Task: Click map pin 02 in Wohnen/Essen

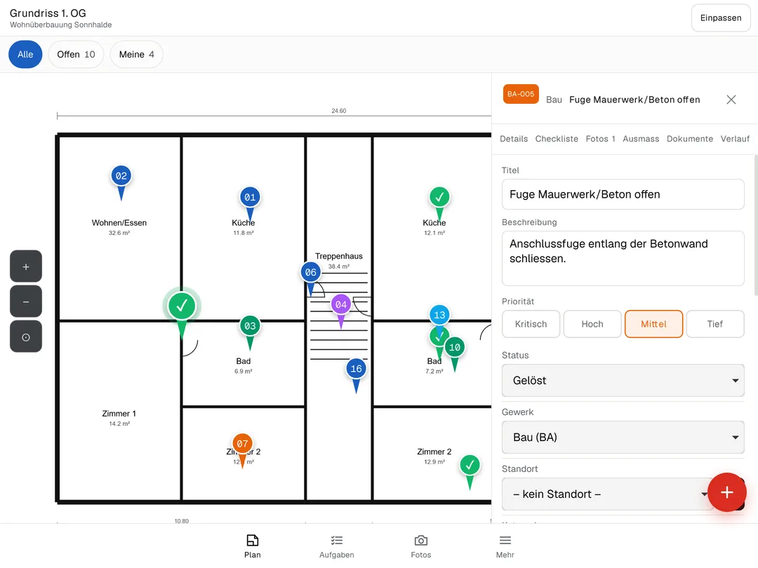Action: 121,177
